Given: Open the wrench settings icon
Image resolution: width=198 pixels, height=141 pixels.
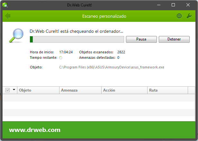Looking at the screenshot, I should [x=189, y=16].
